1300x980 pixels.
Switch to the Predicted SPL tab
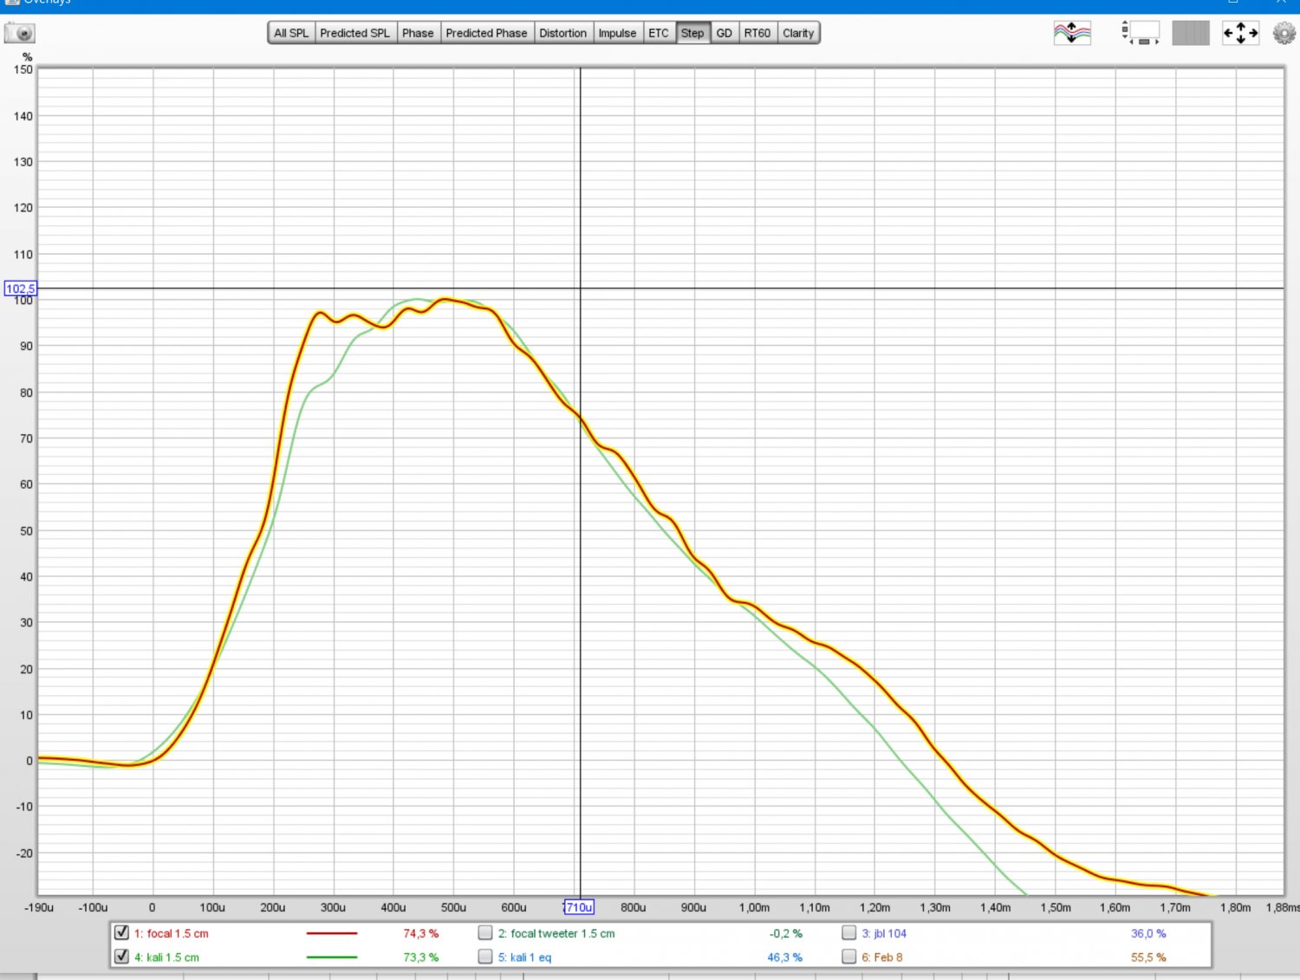[x=355, y=33]
